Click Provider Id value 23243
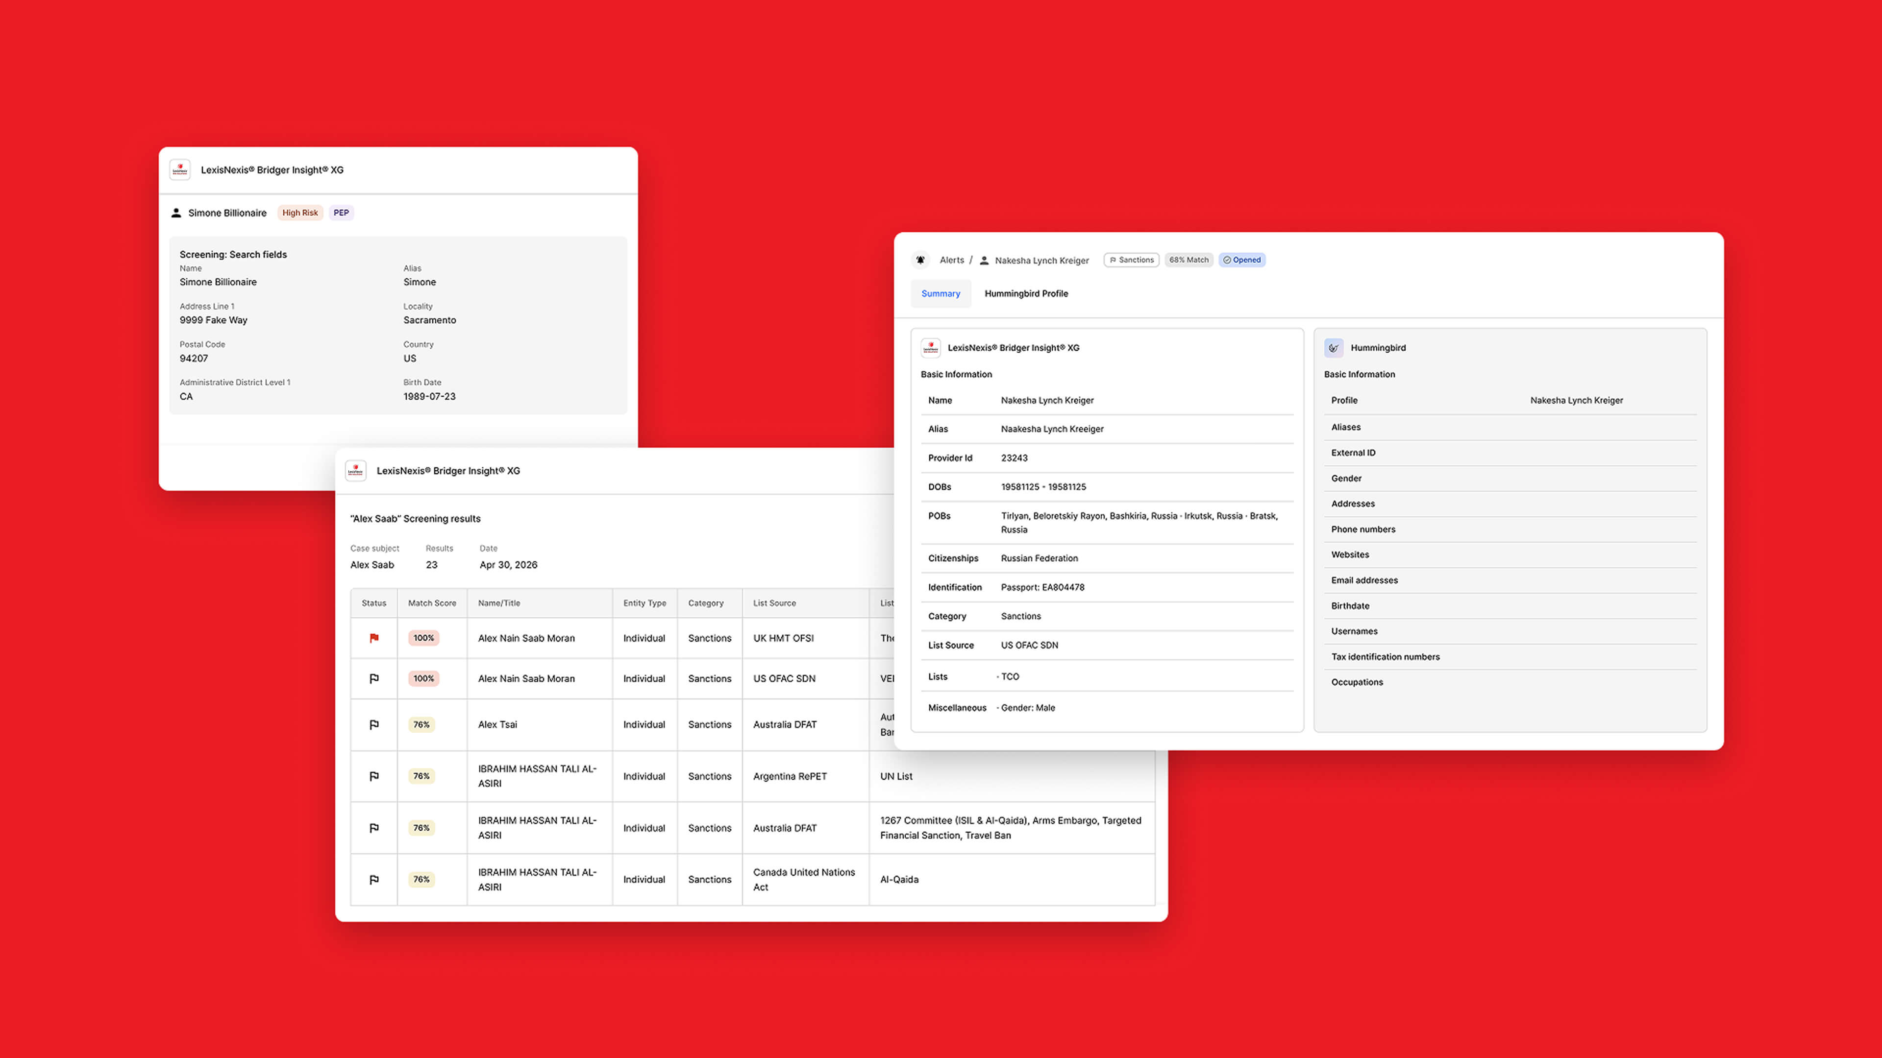 pos(1014,458)
